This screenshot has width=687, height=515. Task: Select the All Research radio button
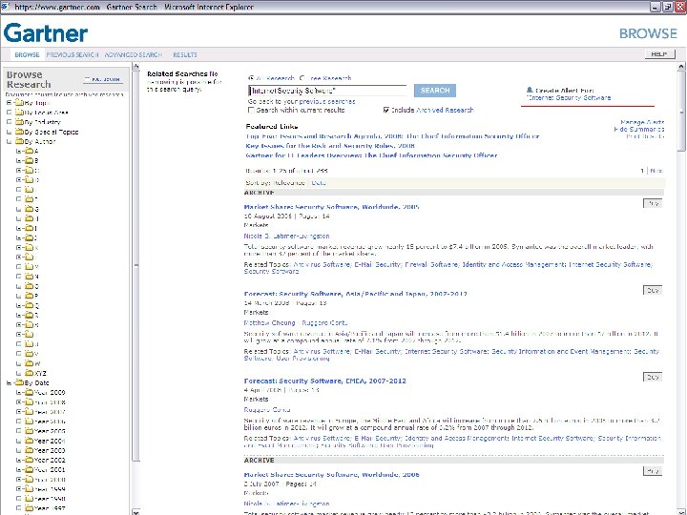pos(251,78)
